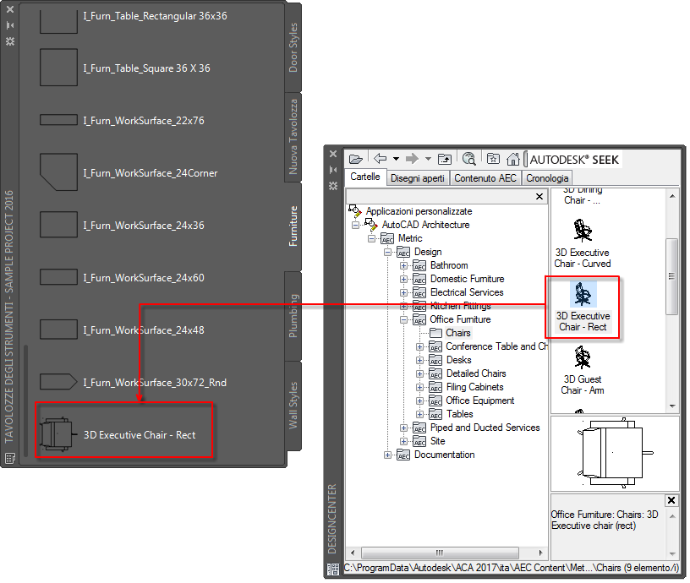Viewport: 690px width, 583px height.
Task: Open the Back history dropdown arrow
Action: pyautogui.click(x=396, y=159)
